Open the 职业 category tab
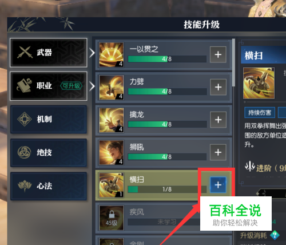This screenshot has width=286, height=245. click(49, 86)
